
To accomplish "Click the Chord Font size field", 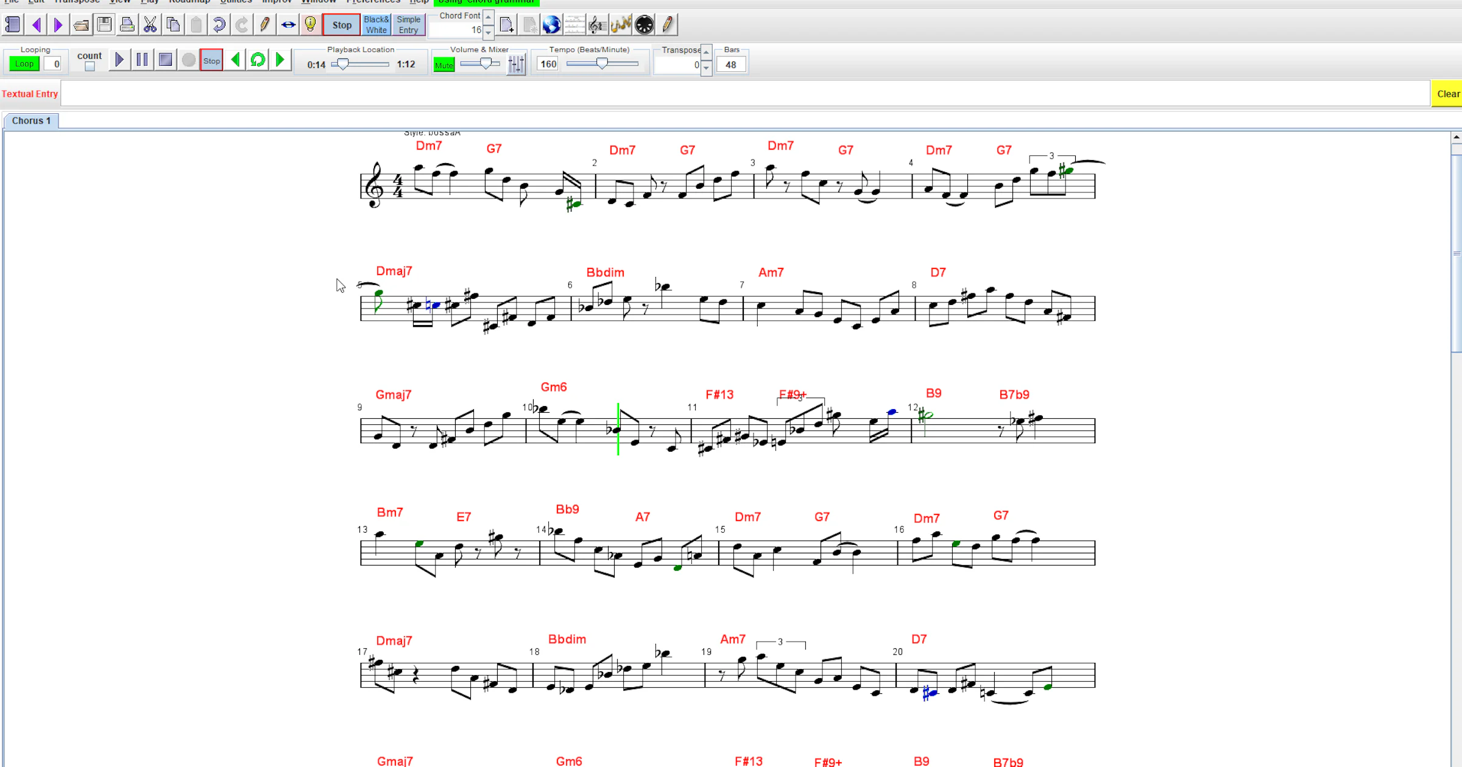I will pyautogui.click(x=457, y=30).
